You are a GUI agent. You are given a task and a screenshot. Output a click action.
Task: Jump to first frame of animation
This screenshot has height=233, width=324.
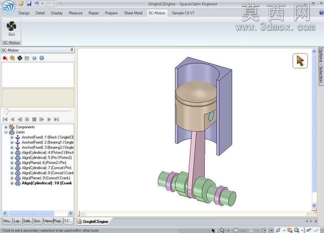[x=5, y=119]
